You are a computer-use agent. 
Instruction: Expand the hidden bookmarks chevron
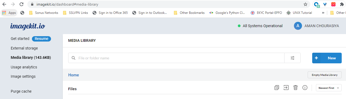click(x=323, y=13)
